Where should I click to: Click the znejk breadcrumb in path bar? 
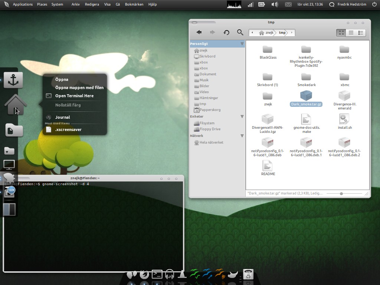click(266, 33)
